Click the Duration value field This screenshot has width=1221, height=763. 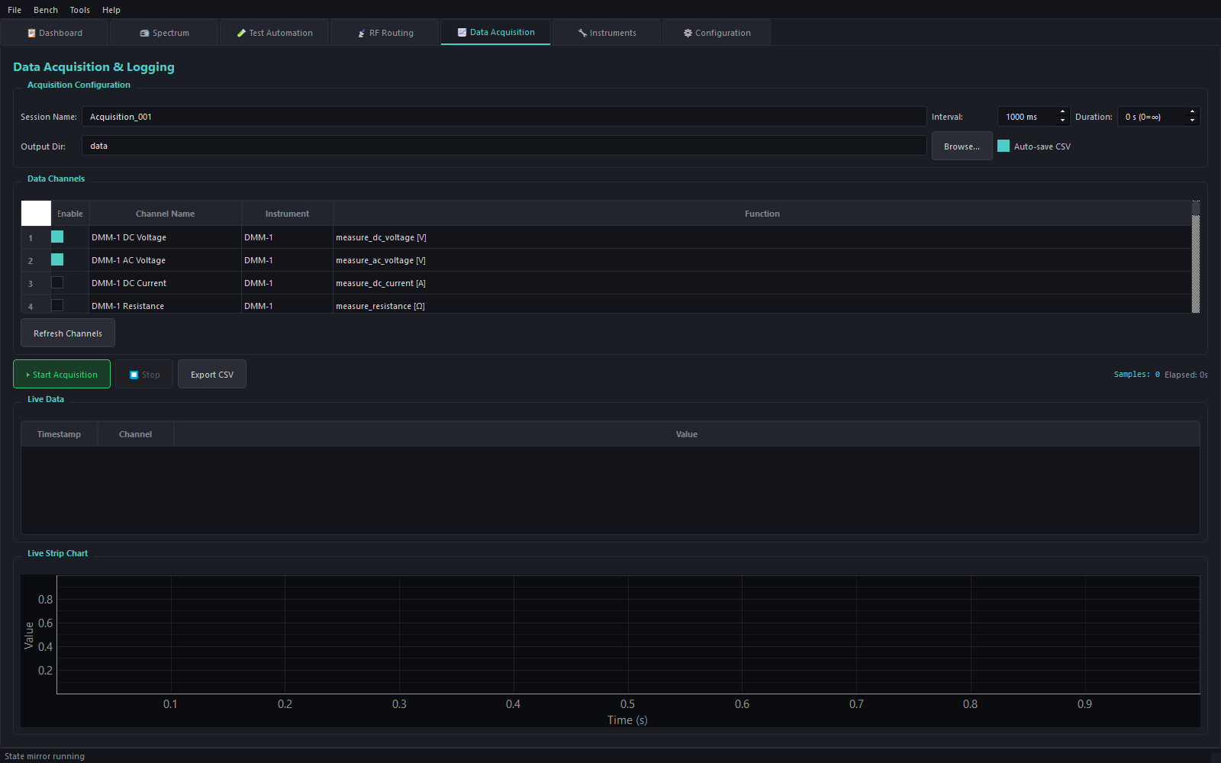click(1152, 117)
